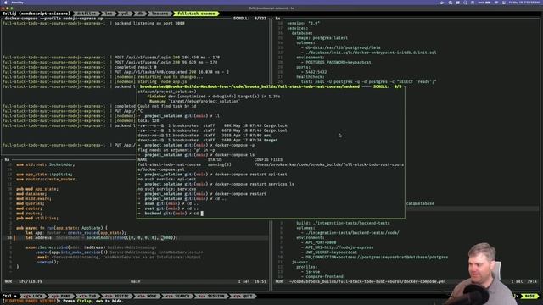Click the PANE mode in the Zellij status bar

[62, 296]
